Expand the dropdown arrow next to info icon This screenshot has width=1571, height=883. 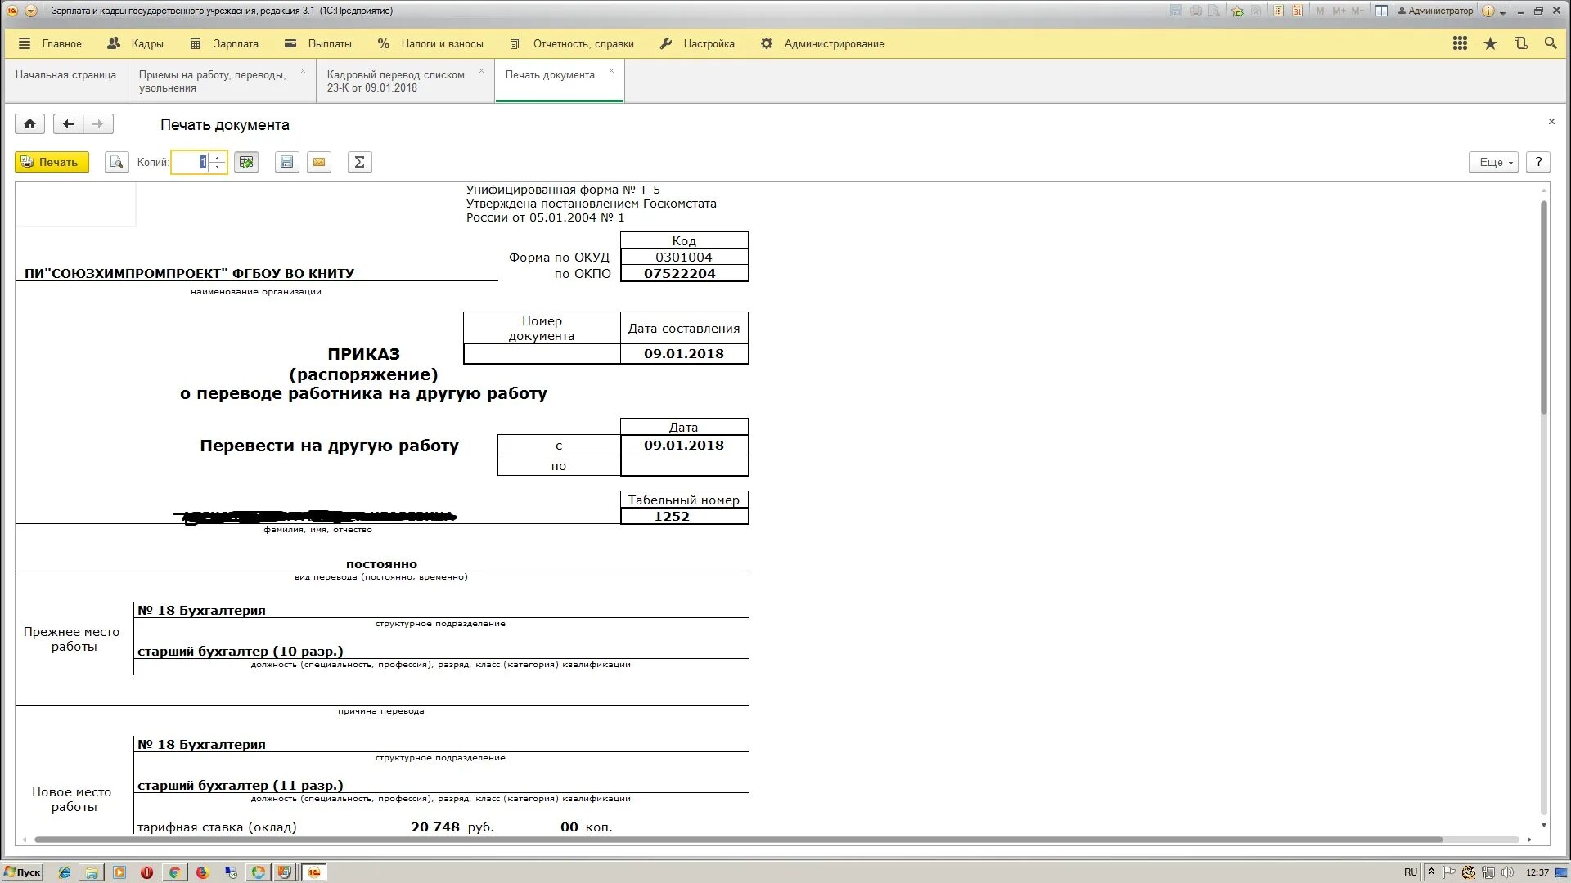point(1502,11)
